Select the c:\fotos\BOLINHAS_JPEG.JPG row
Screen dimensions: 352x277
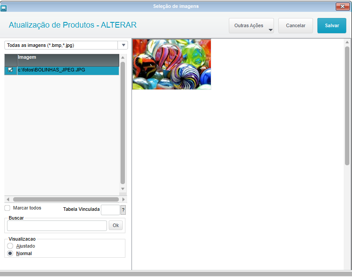point(62,70)
